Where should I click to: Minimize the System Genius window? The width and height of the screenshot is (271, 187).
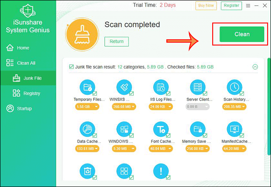click(256, 5)
